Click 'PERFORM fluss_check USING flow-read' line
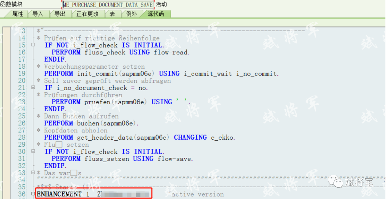This screenshot has width=386, height=199. click(x=120, y=52)
